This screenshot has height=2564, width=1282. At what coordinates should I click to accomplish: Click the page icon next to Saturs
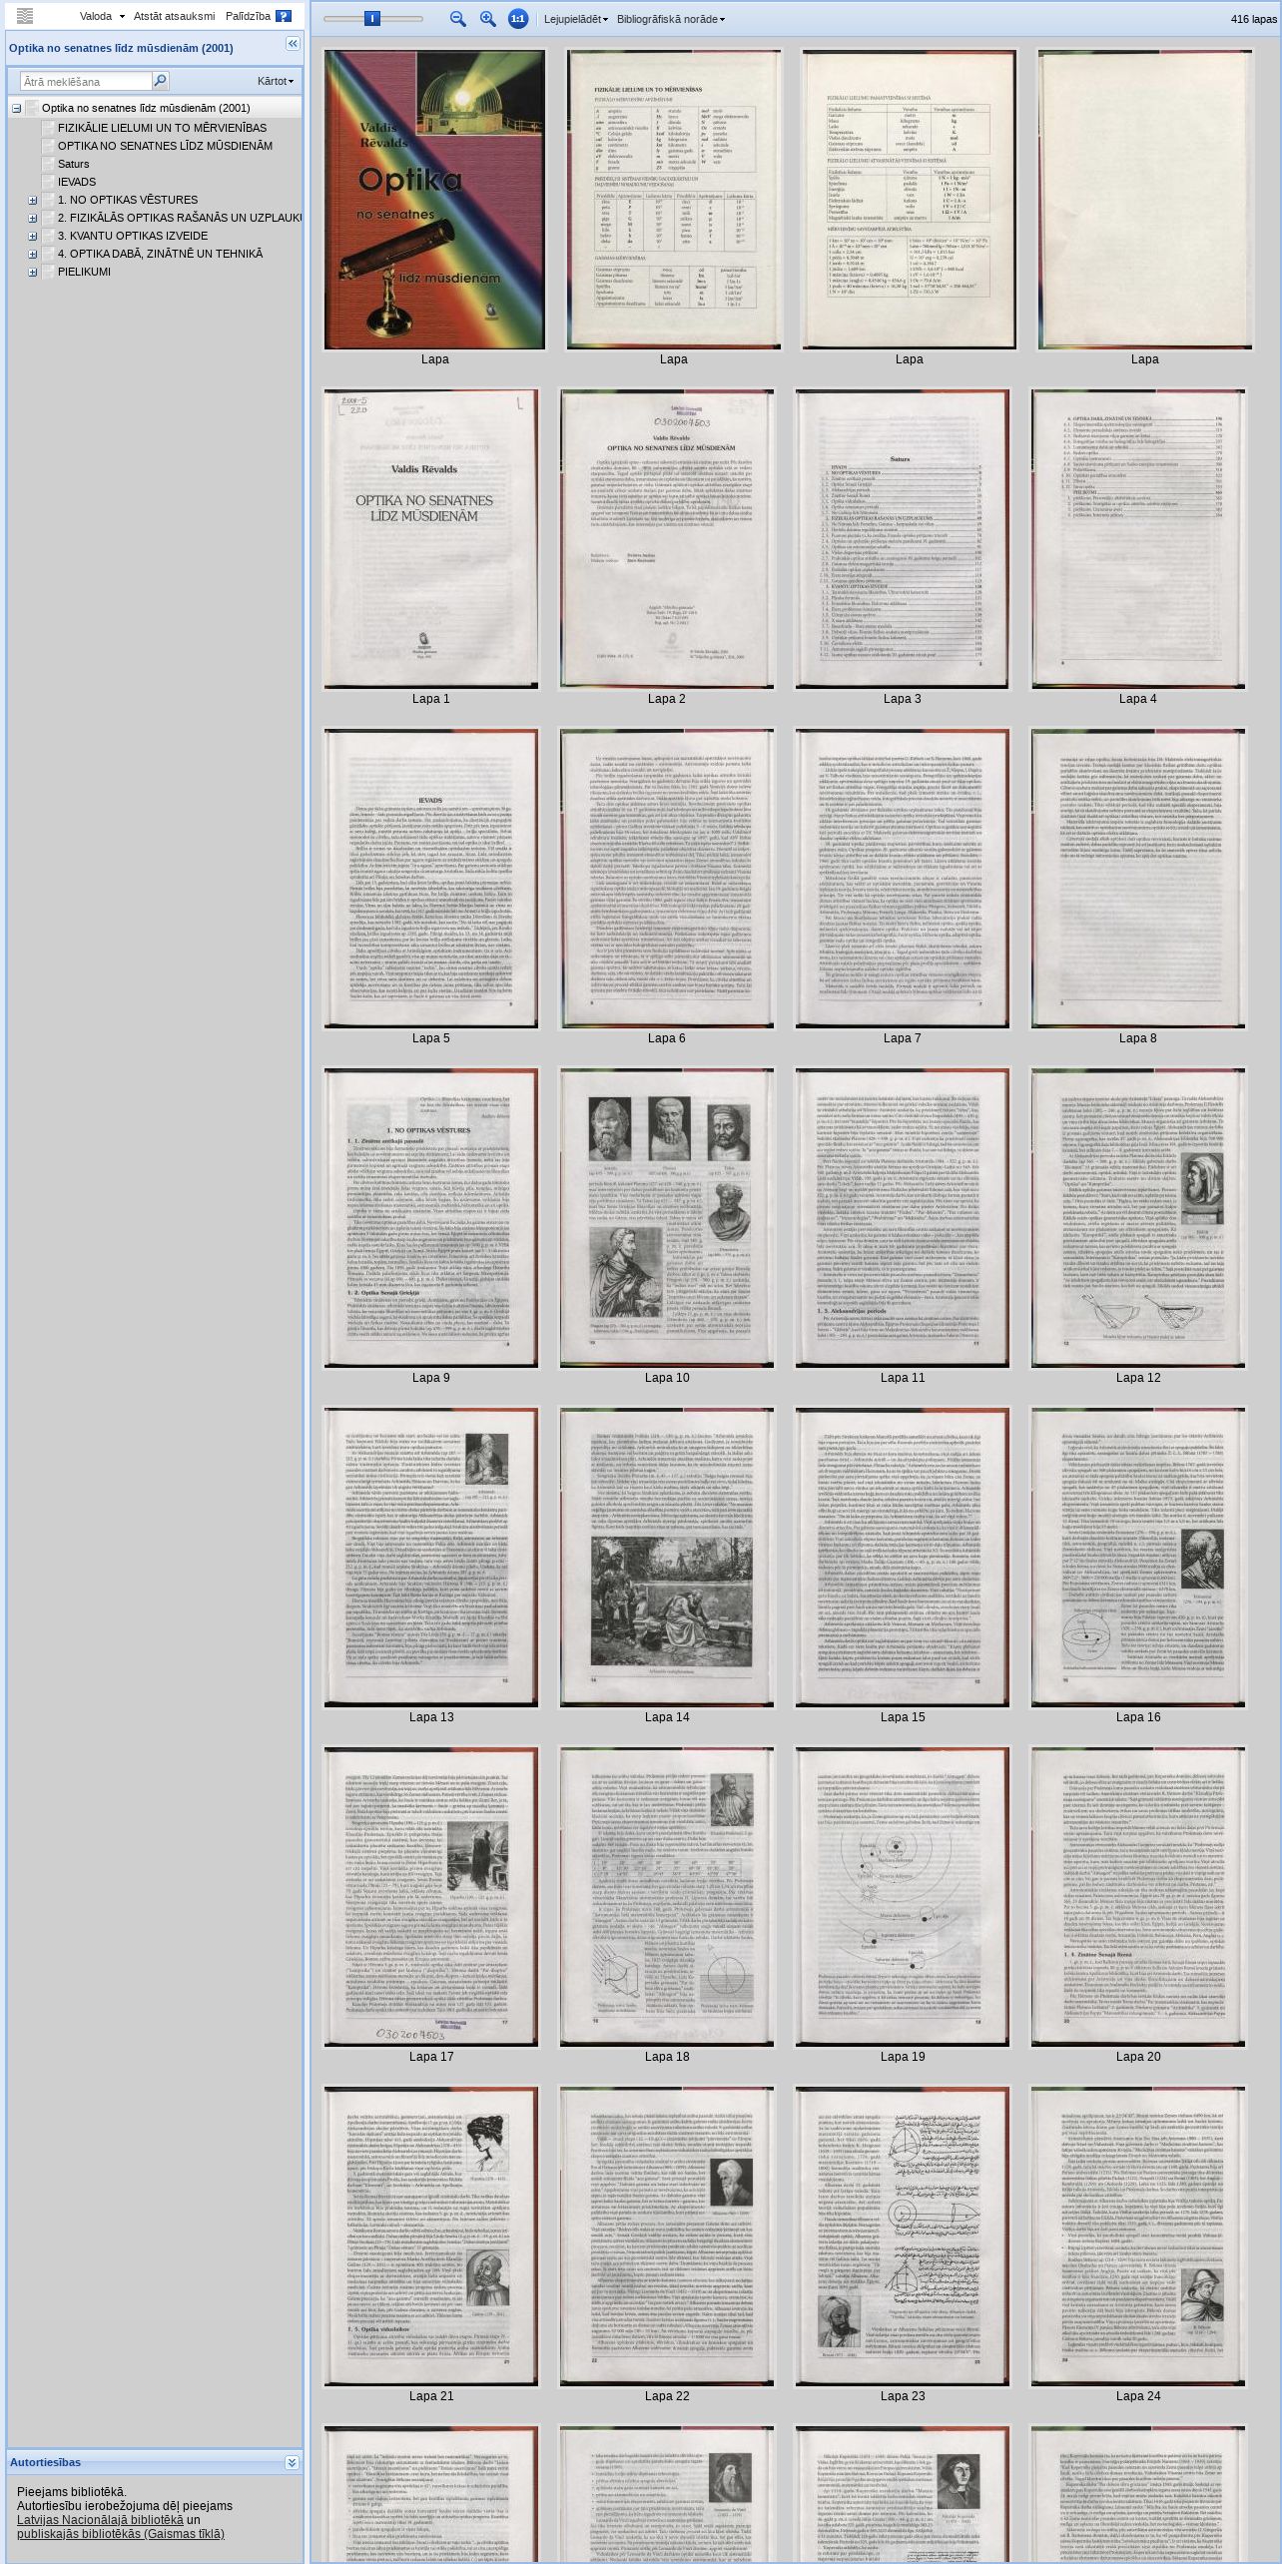tap(48, 164)
